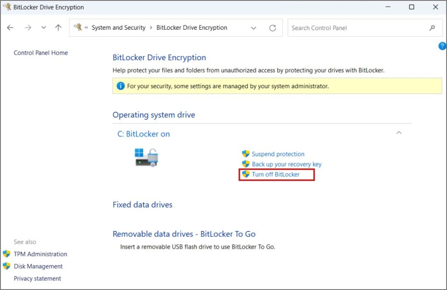This screenshot has height=290, width=447.
Task: Click the BitLocker icon in title bar
Action: pyautogui.click(x=7, y=7)
